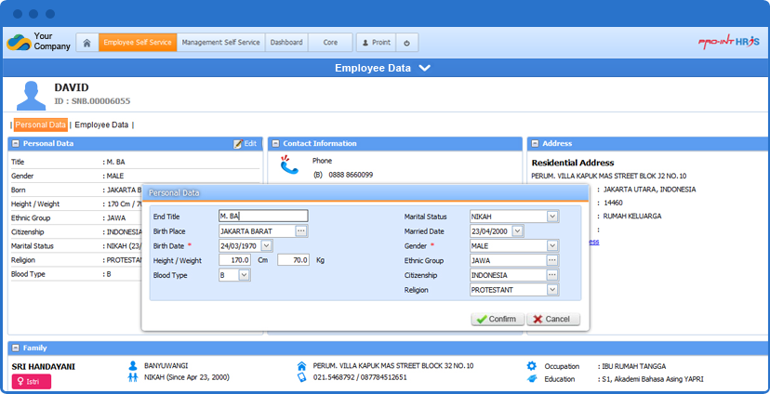
Task: Open the Gender dropdown
Action: pyautogui.click(x=552, y=245)
